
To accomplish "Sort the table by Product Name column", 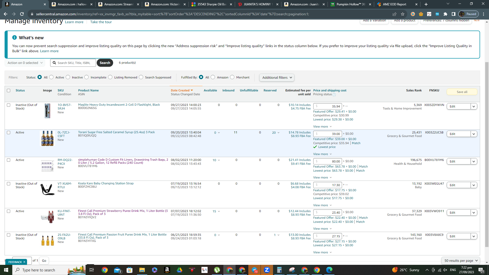I will (x=88, y=90).
